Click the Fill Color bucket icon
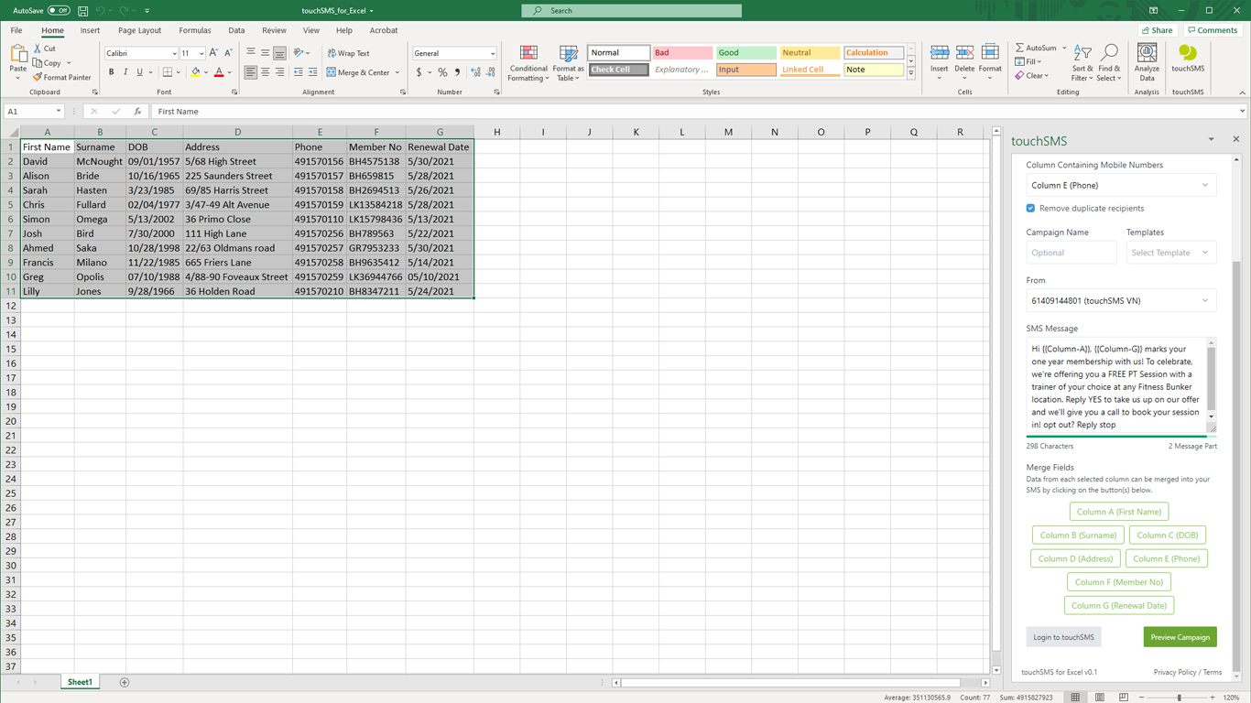The image size is (1251, 703). pos(195,72)
